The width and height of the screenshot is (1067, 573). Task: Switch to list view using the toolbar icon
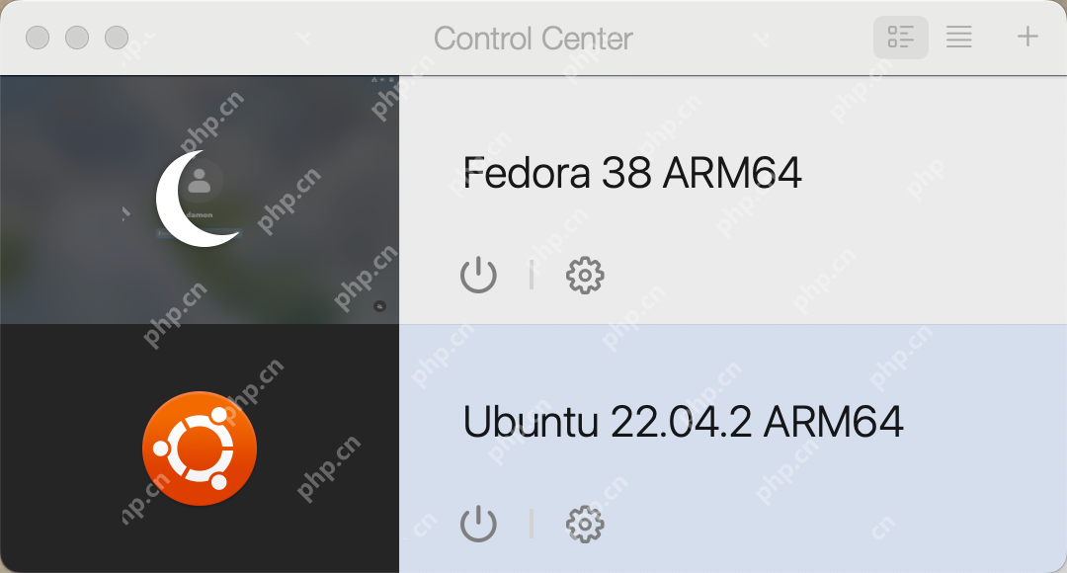coord(958,38)
